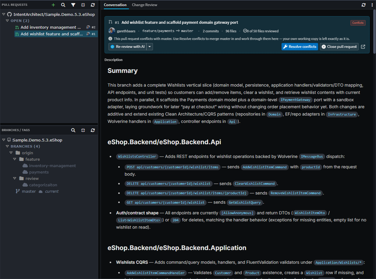This screenshot has width=376, height=279.
Task: Collapse the Sample.Demo.5.3.eShop branches root node
Action: coord(3,140)
